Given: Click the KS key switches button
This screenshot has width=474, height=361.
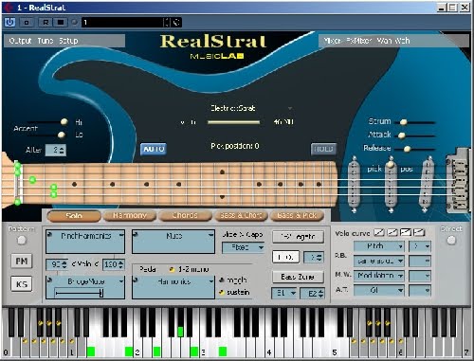Looking at the screenshot, I should 22,284.
